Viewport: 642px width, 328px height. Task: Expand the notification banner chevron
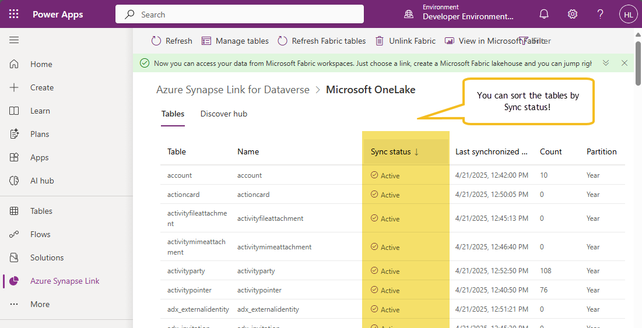click(x=606, y=63)
